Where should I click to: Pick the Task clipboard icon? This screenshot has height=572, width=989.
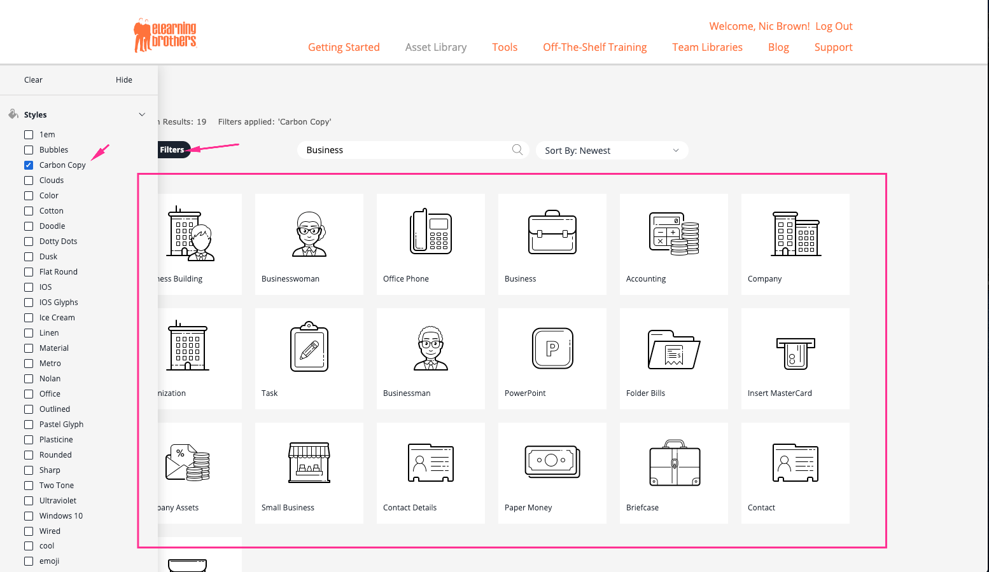[x=309, y=347]
